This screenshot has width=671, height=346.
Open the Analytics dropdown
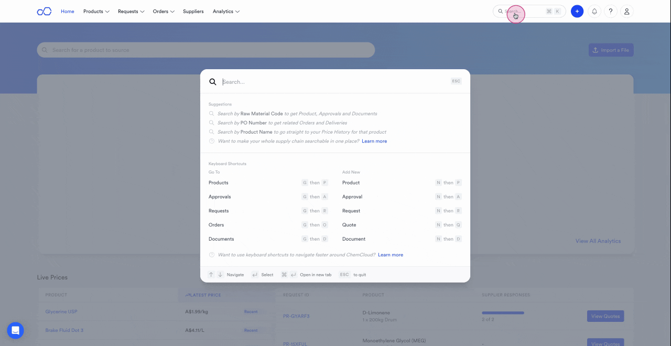coord(226,11)
